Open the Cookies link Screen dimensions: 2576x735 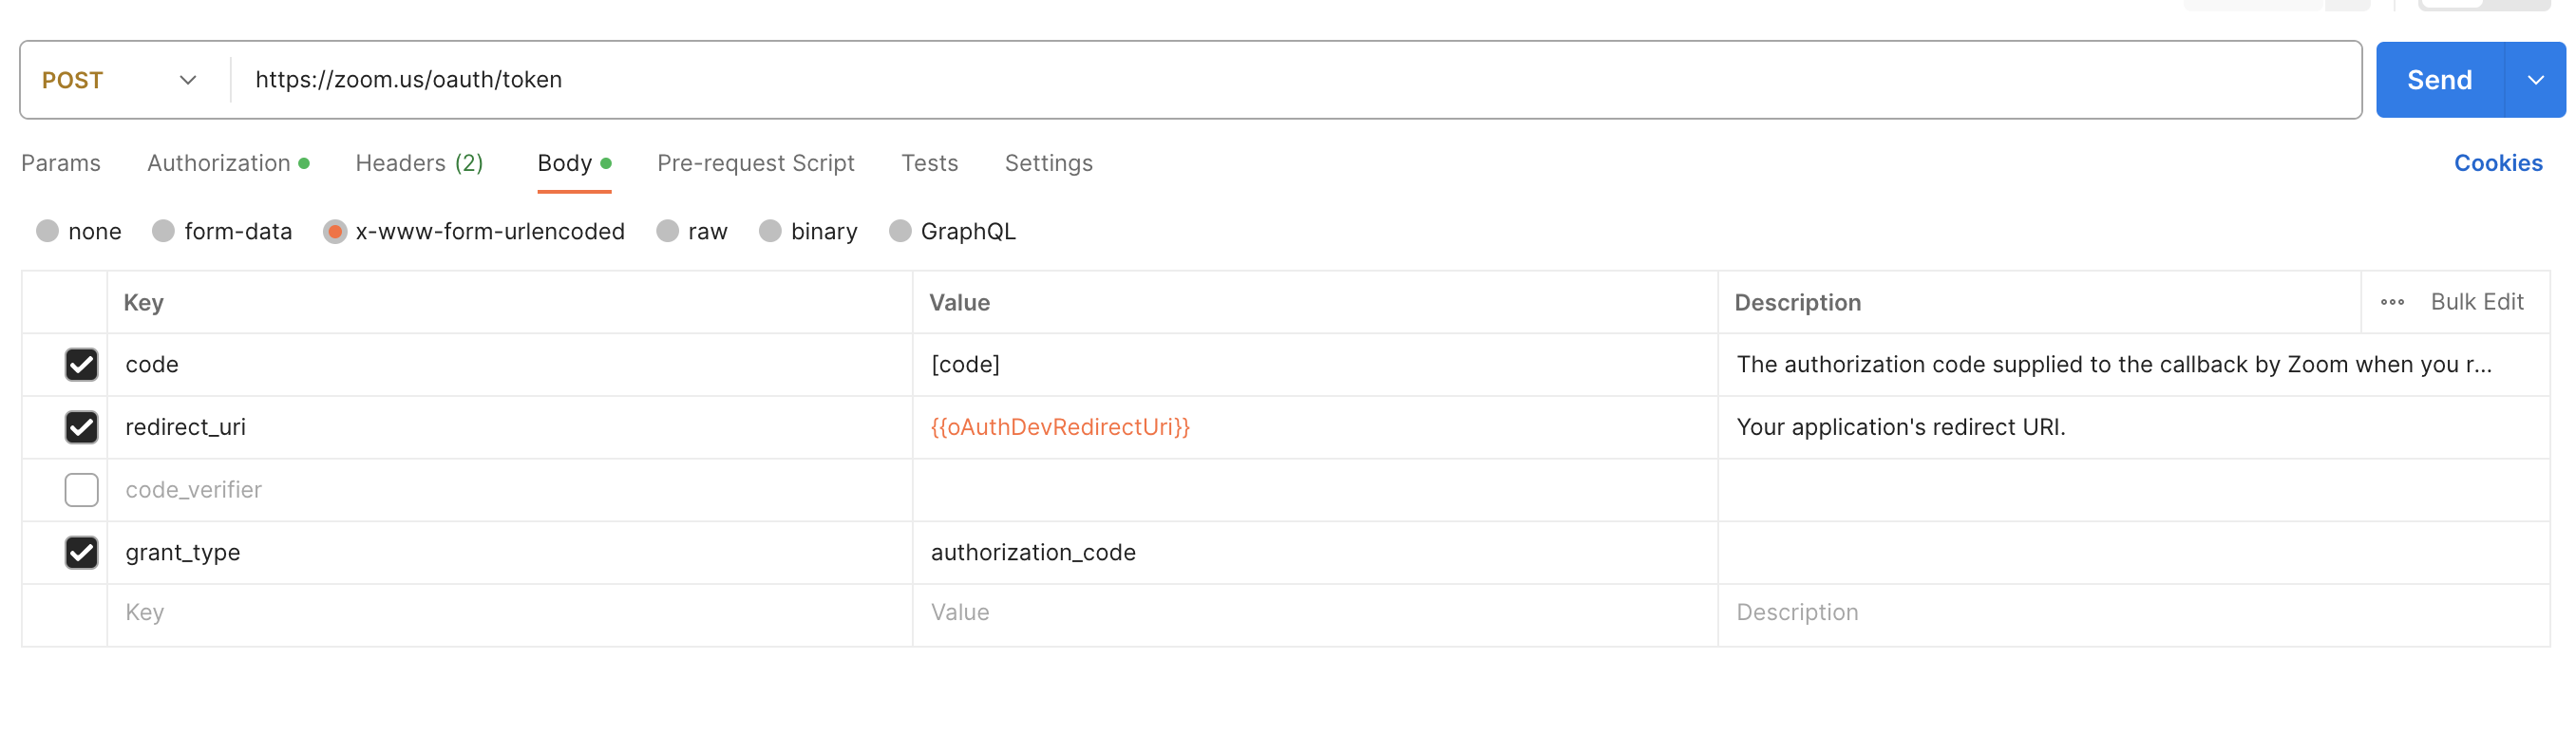coord(2497,163)
